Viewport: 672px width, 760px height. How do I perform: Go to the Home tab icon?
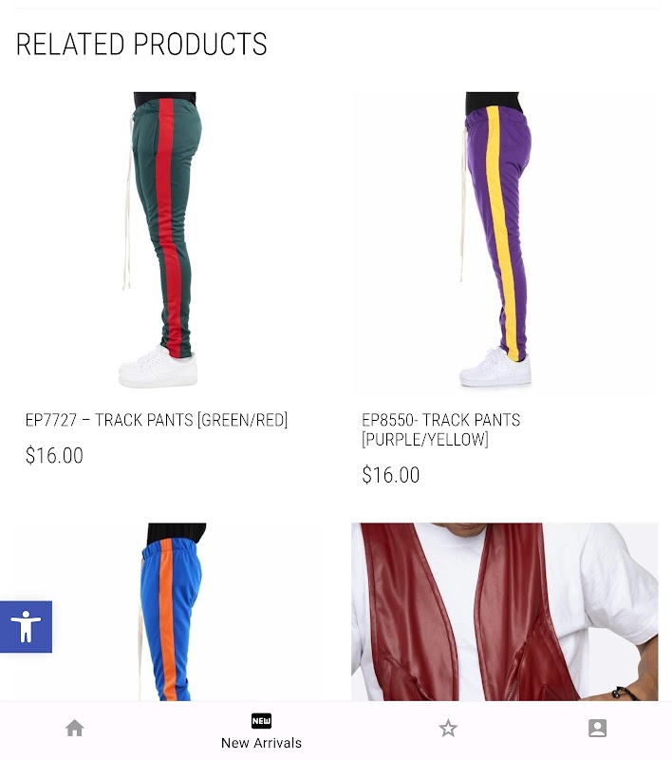[75, 728]
